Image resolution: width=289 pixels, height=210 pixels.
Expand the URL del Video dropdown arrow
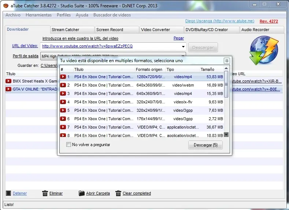click(x=183, y=46)
